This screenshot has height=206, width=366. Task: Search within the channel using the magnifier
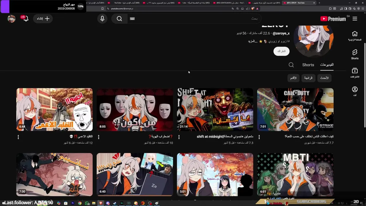click(291, 65)
